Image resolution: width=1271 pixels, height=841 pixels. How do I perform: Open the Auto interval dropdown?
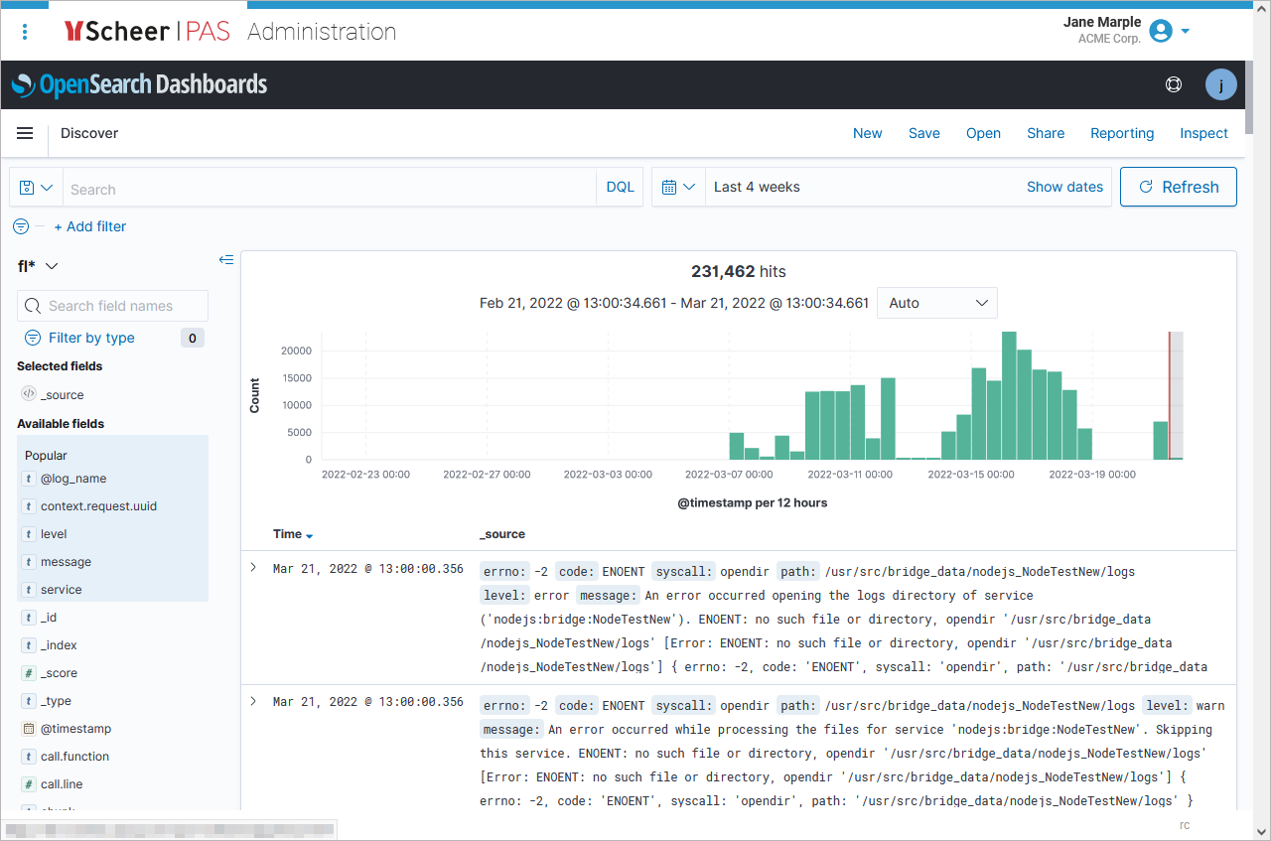tap(936, 303)
